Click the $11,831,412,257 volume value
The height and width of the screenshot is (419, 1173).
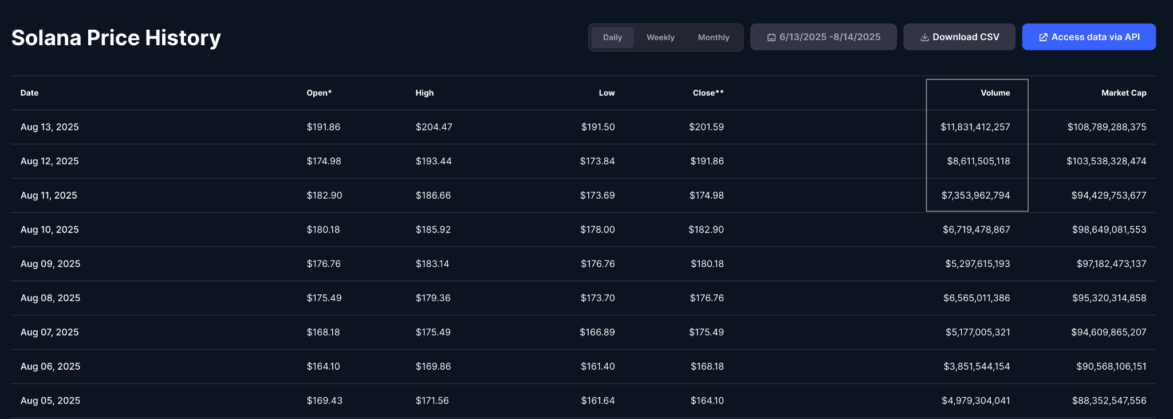(x=975, y=127)
